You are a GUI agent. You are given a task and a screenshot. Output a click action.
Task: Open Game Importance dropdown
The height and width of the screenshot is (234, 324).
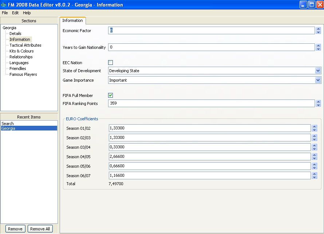[x=318, y=80]
